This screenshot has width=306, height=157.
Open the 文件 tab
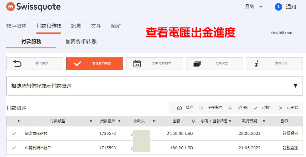[96, 26]
